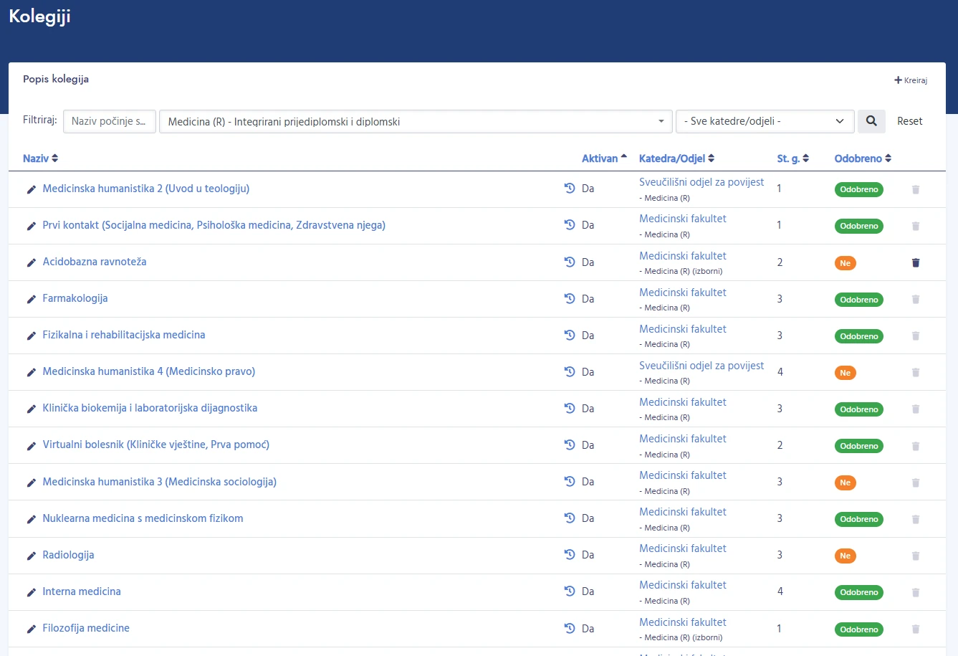Screen dimensions: 958x656
Task: Expand the Sve katedre/odjeli dropdown
Action: [765, 122]
